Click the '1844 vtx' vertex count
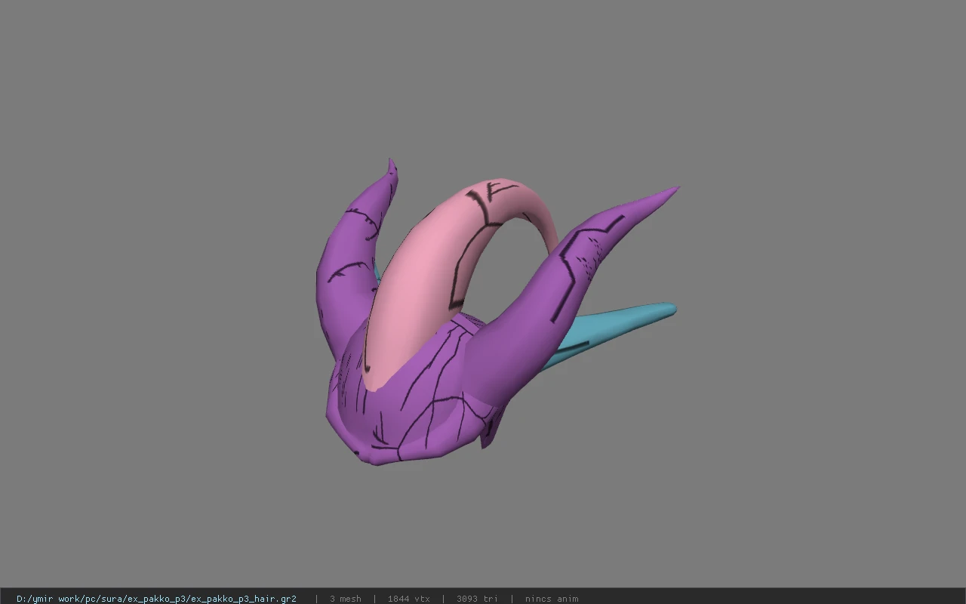The width and height of the screenshot is (966, 604). coord(409,599)
